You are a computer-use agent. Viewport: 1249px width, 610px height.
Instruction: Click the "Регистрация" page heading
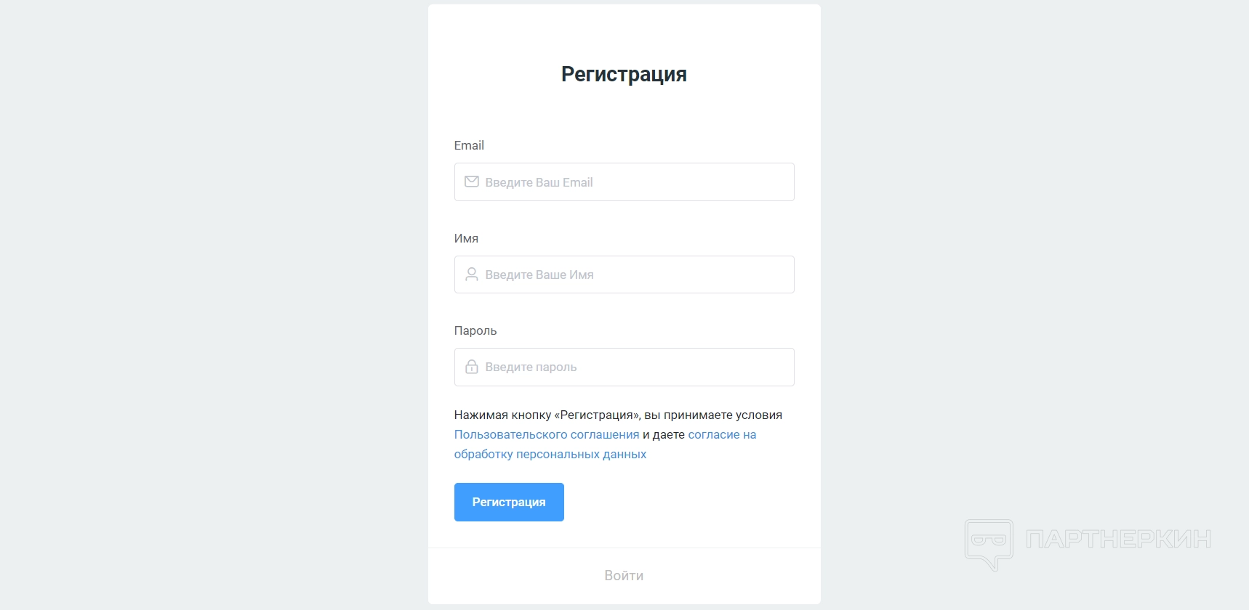click(x=624, y=74)
